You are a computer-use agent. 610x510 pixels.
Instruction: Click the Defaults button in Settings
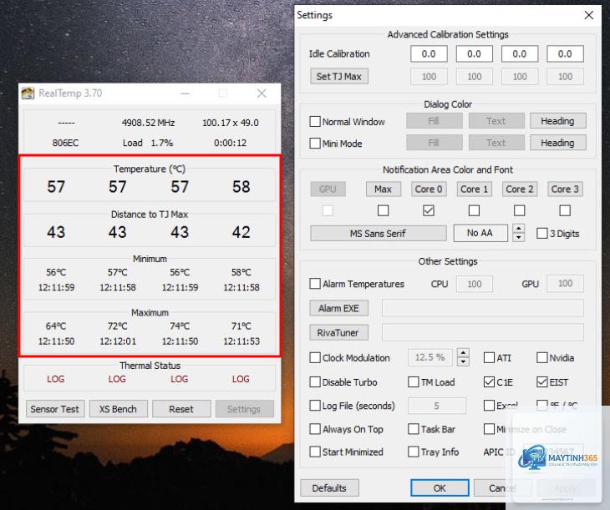tap(329, 487)
